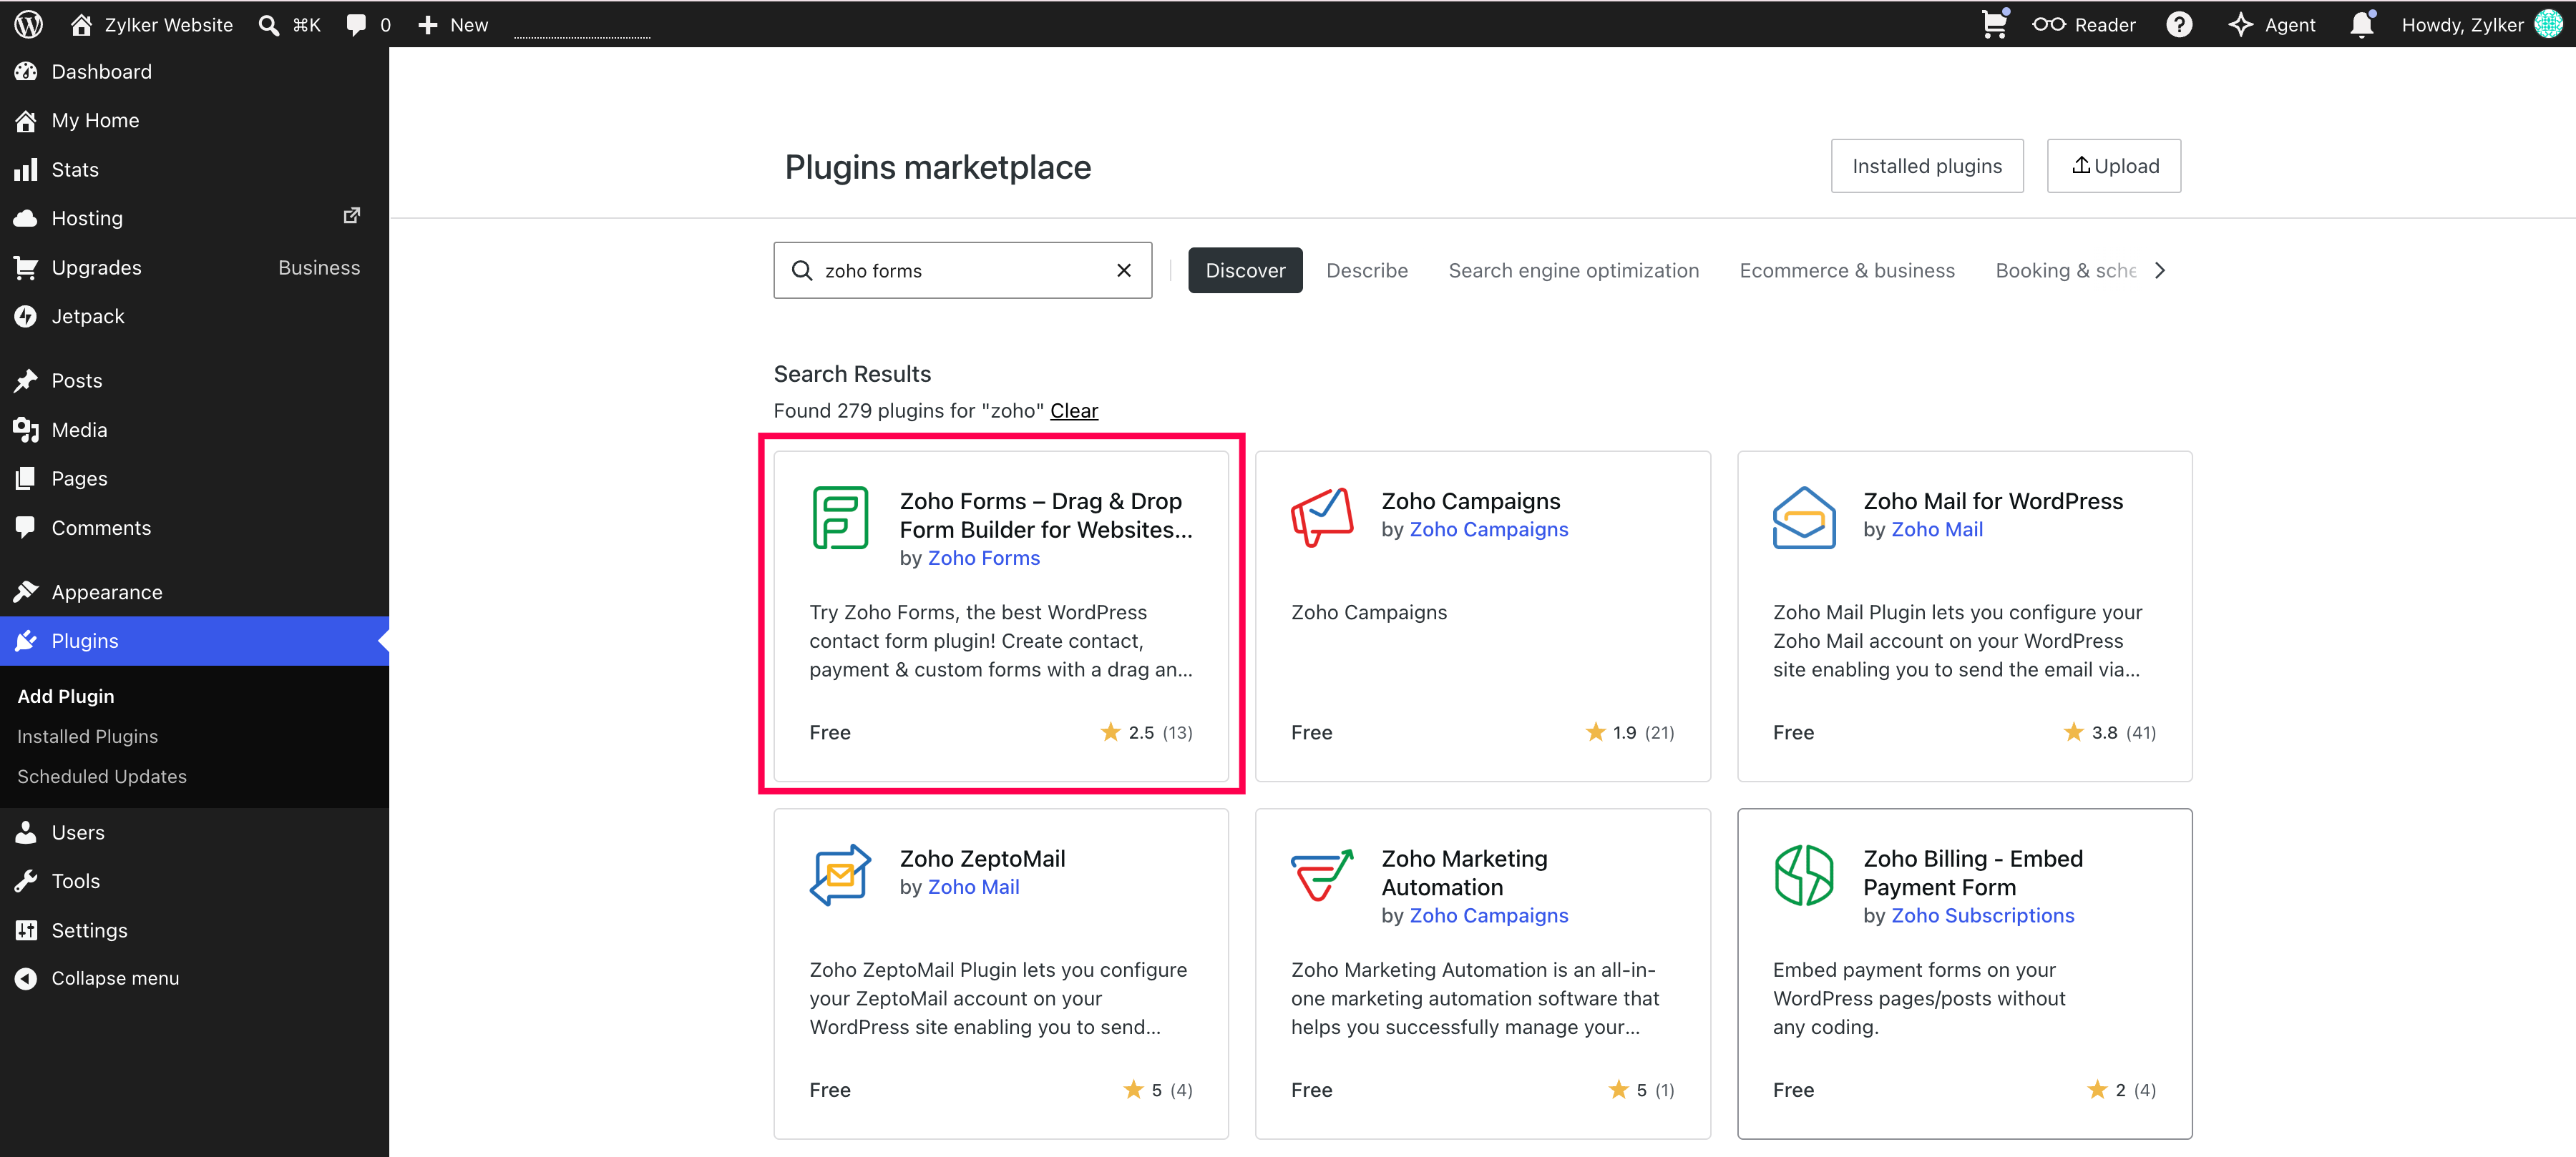Open Zoho Billing - Embed Payment Form title

[1972, 872]
